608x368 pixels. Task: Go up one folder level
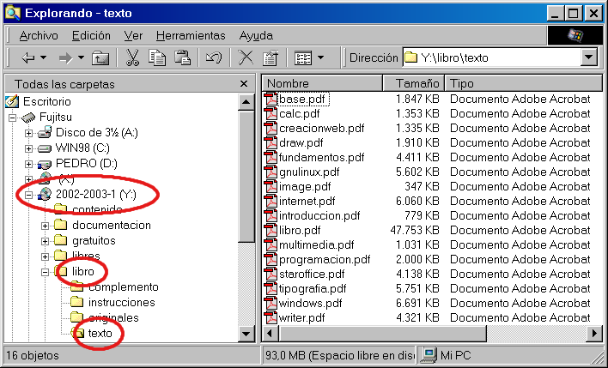[x=100, y=57]
